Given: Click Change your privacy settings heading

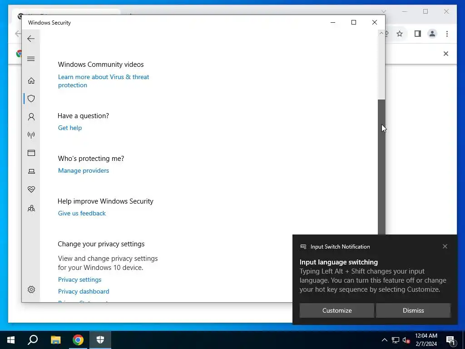Looking at the screenshot, I should [101, 244].
